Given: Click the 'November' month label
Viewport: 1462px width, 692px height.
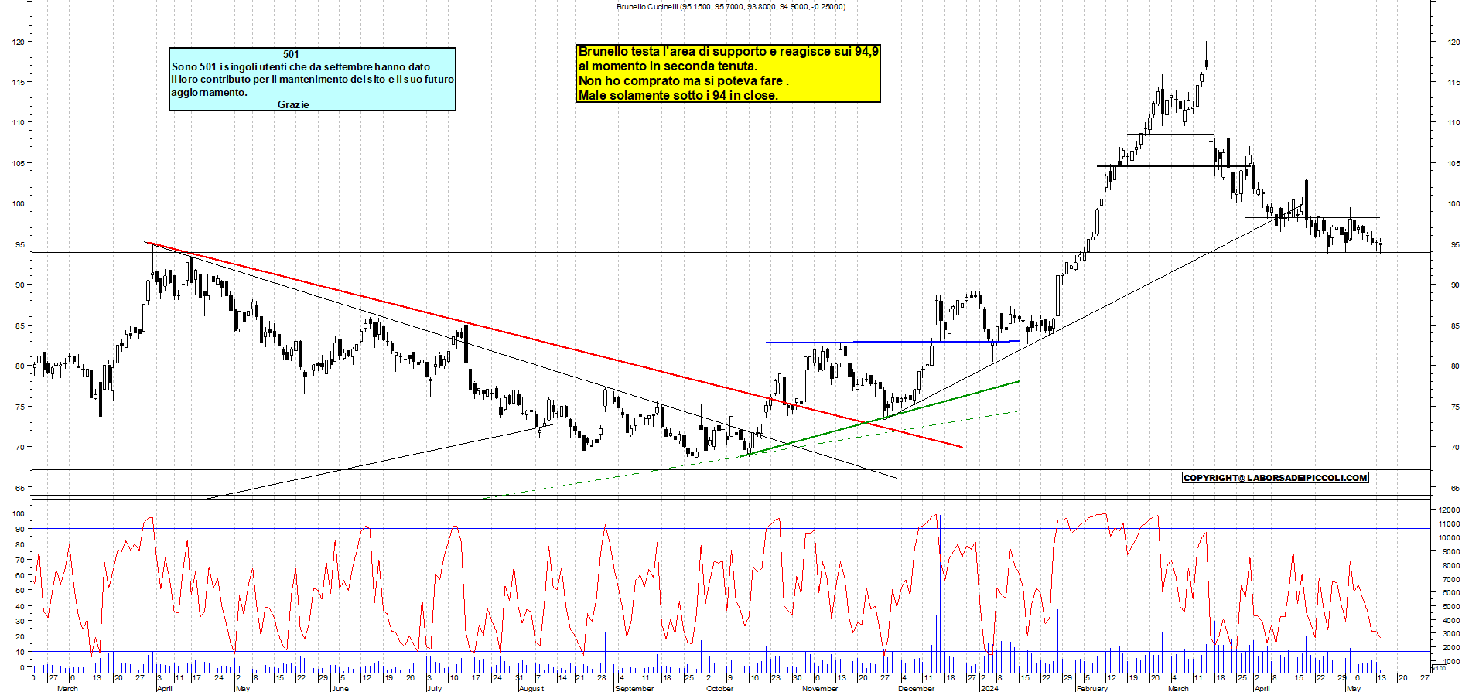Looking at the screenshot, I should 820,688.
